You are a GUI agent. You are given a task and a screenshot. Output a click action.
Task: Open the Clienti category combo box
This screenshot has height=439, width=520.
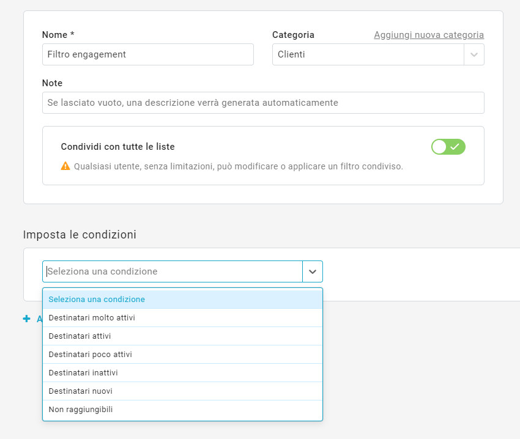click(368, 54)
